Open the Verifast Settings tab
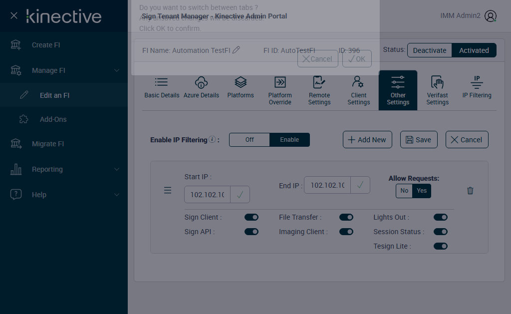Viewport: 511px width, 314px height. [437, 91]
